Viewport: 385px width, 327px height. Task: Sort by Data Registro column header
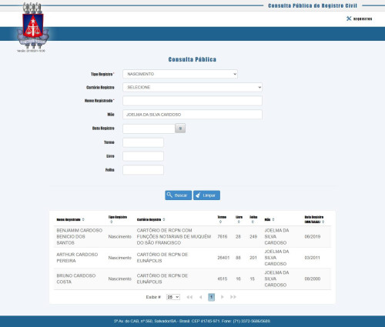coord(314,219)
